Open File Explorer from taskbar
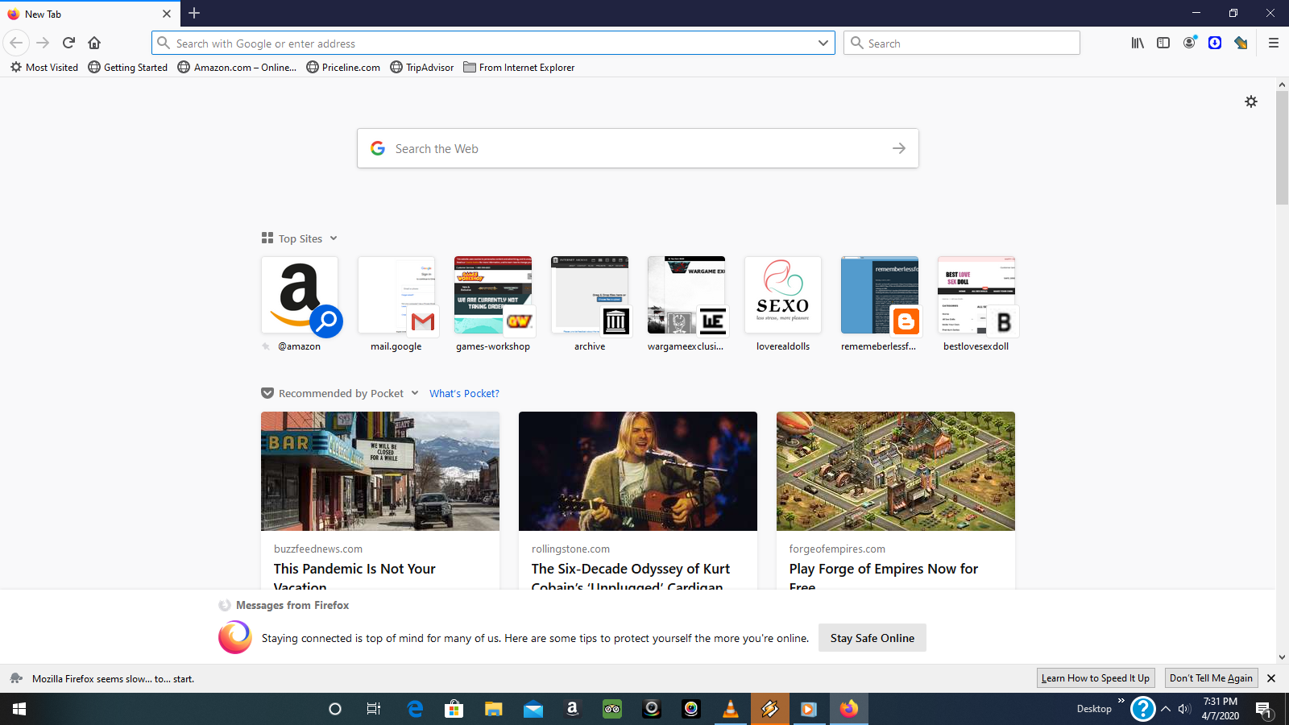This screenshot has width=1289, height=725. 493,709
